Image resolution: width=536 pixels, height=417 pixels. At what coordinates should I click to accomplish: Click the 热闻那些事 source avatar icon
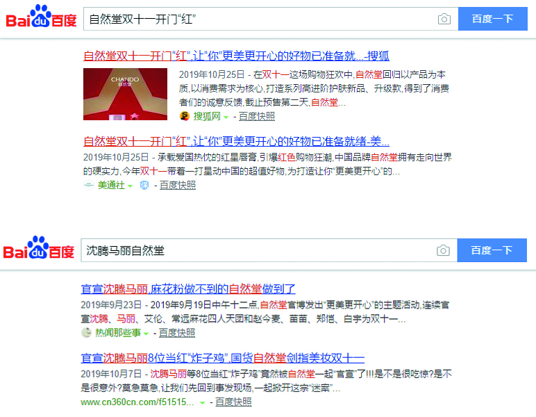click(86, 332)
